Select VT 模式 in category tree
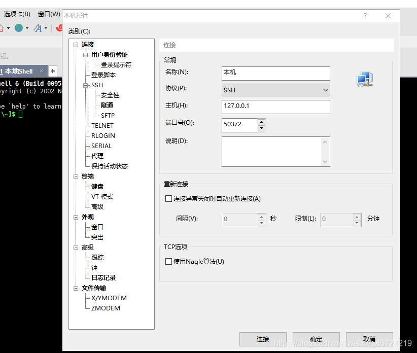The height and width of the screenshot is (353, 417). coord(102,197)
